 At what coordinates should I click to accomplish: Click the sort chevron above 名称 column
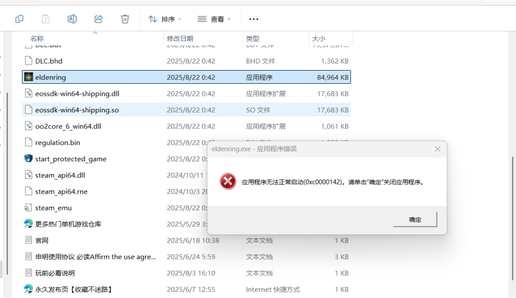(95, 33)
